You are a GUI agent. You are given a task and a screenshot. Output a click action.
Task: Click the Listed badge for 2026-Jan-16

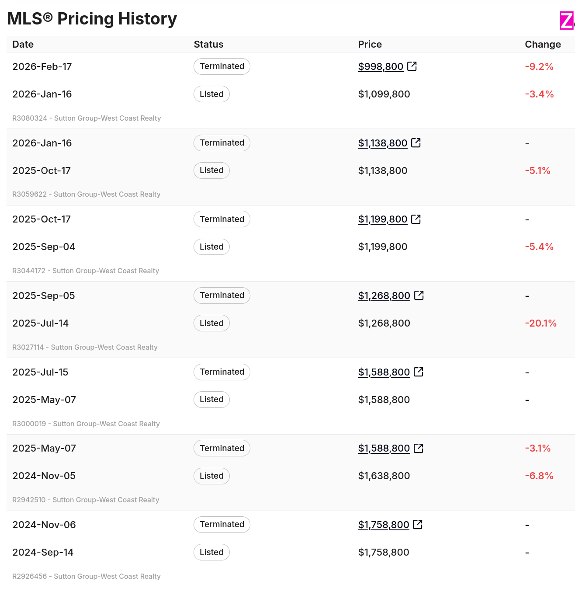click(x=211, y=94)
